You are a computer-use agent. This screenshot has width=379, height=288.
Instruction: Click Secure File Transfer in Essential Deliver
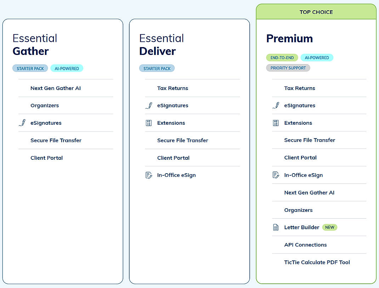182,140
